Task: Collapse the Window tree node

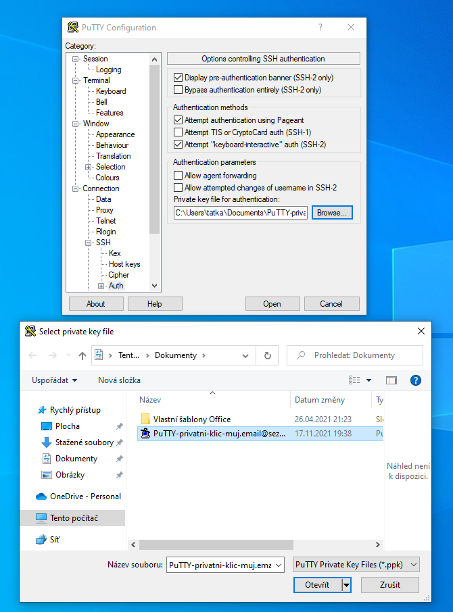Action: [75, 124]
